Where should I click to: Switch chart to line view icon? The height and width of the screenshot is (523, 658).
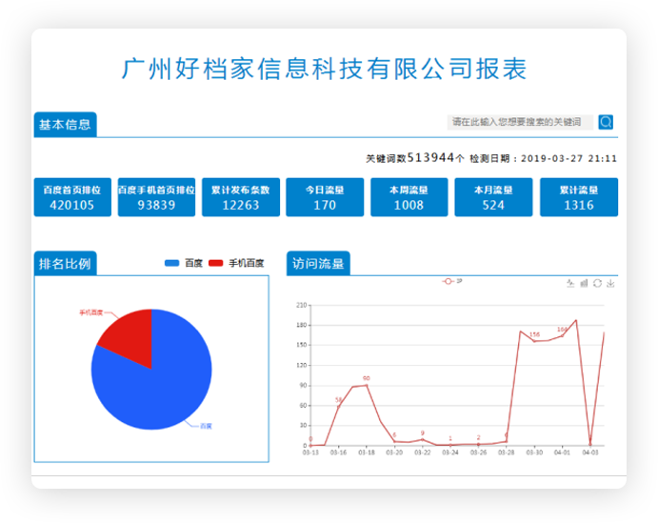570,283
